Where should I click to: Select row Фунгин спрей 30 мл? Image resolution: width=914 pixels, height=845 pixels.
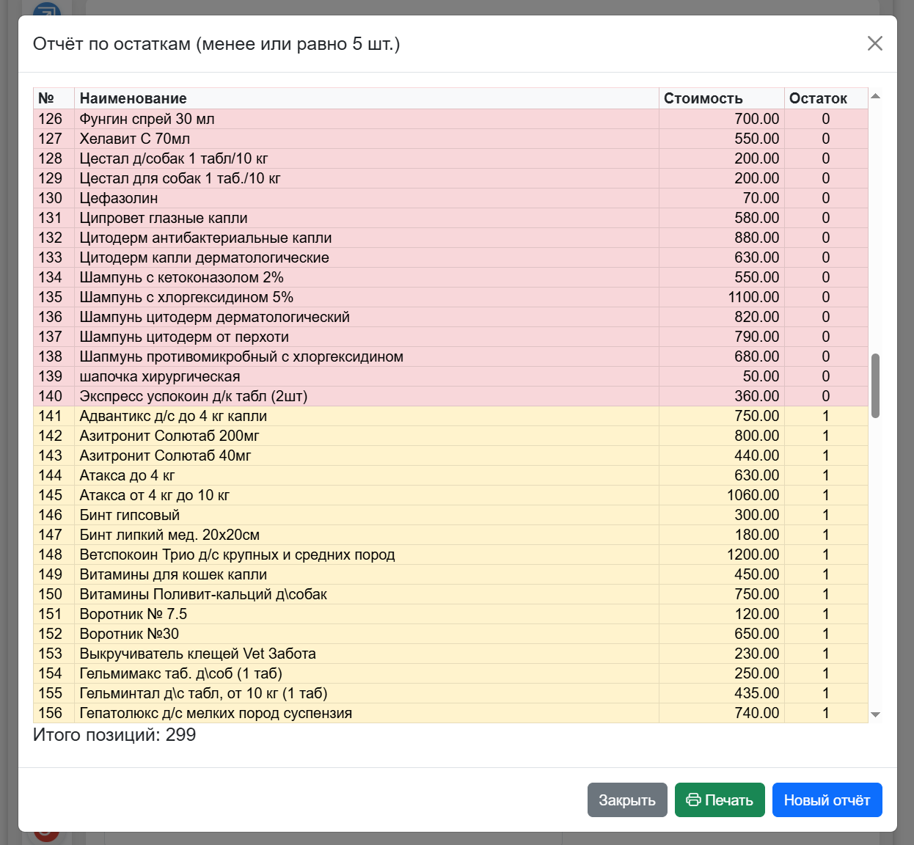[x=450, y=119]
